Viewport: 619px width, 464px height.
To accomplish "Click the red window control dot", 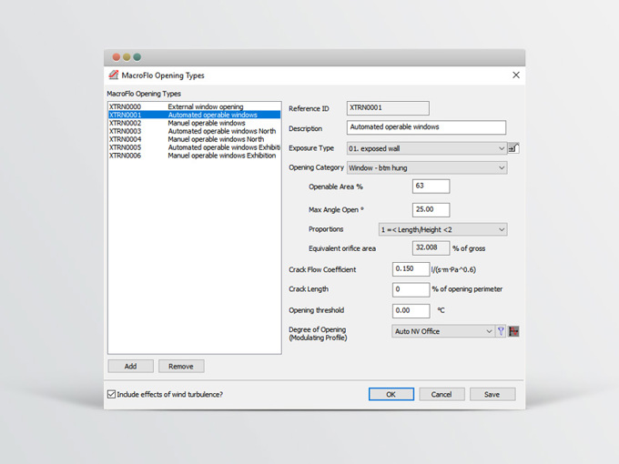I will pos(117,57).
